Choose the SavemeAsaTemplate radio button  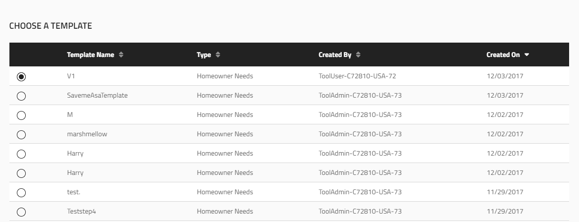[21, 96]
